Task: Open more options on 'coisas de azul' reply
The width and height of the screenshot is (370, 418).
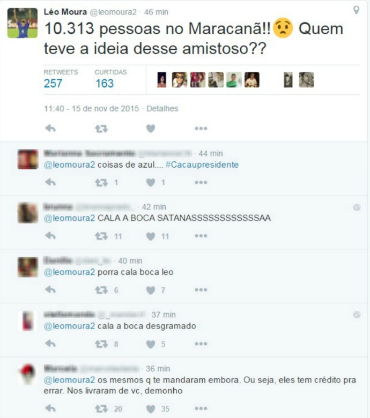Action: coord(201,182)
